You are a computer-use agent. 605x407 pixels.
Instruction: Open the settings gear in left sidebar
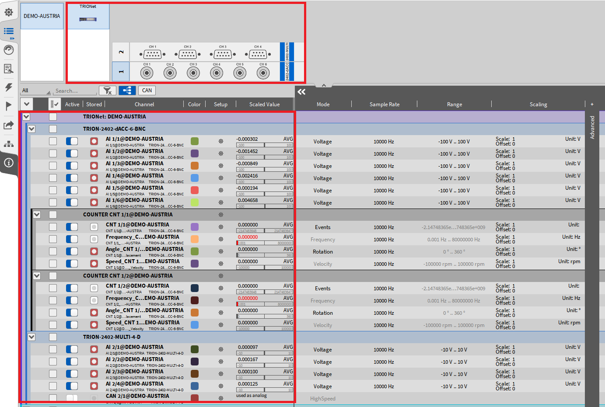(x=9, y=12)
